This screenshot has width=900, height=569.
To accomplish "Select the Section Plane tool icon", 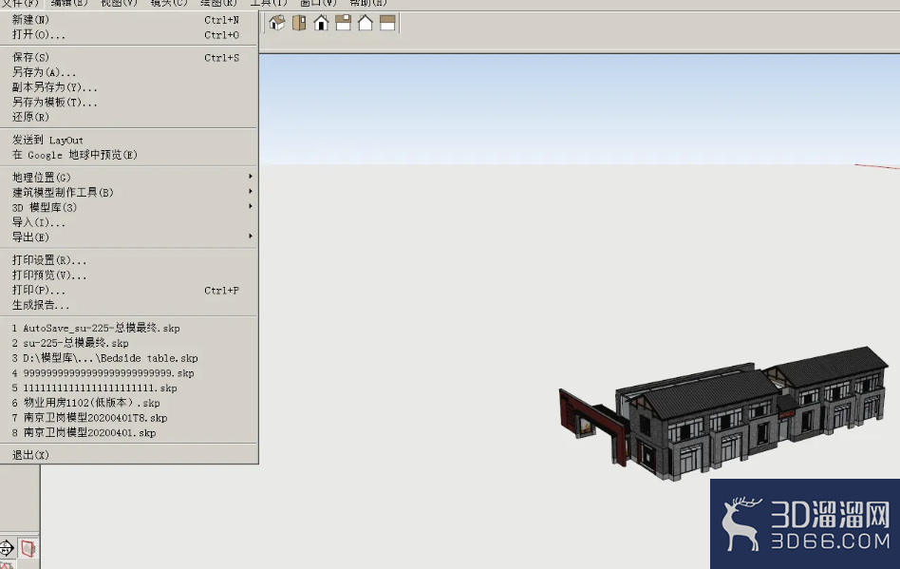I will point(7,548).
